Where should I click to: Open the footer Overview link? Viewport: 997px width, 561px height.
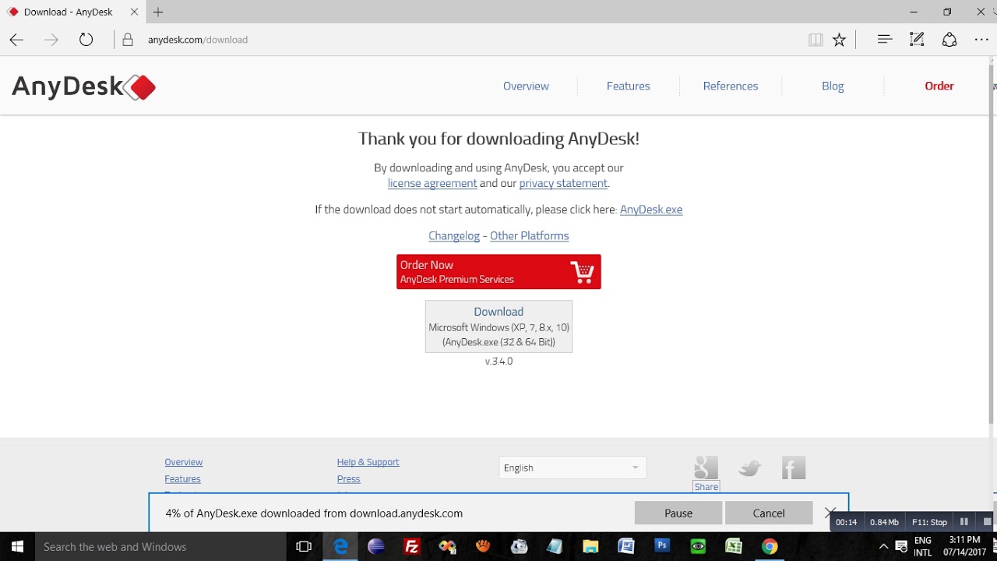click(183, 462)
